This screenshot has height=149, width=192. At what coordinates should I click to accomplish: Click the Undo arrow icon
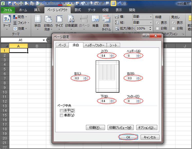tap(44, 4)
